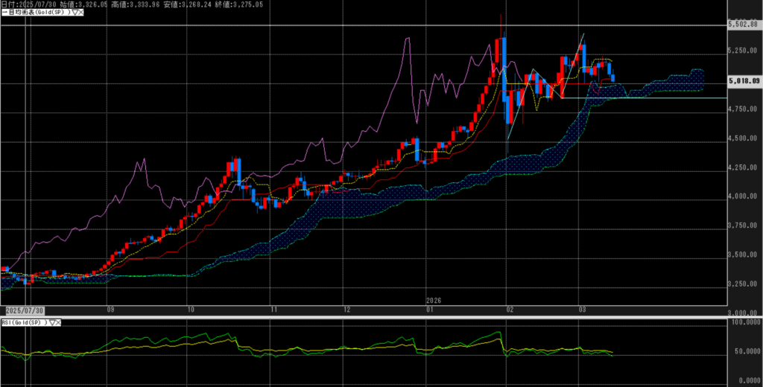Click the 12 month marker on the time axis
Image resolution: width=763 pixels, height=387 pixels.
[346, 308]
